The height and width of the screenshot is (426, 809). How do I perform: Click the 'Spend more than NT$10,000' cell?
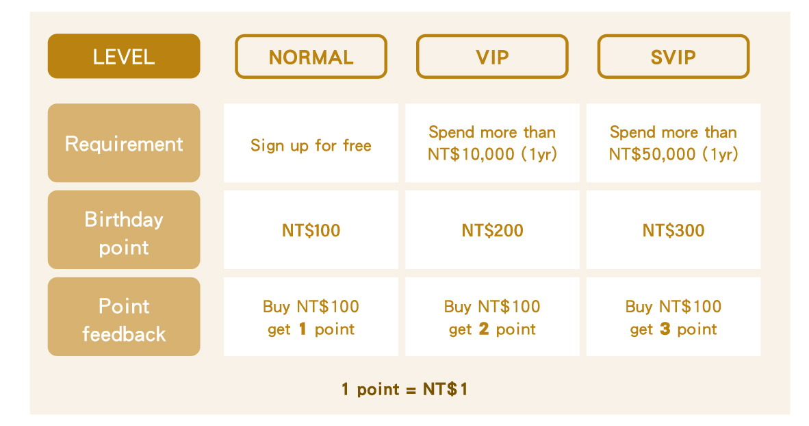coord(492,143)
